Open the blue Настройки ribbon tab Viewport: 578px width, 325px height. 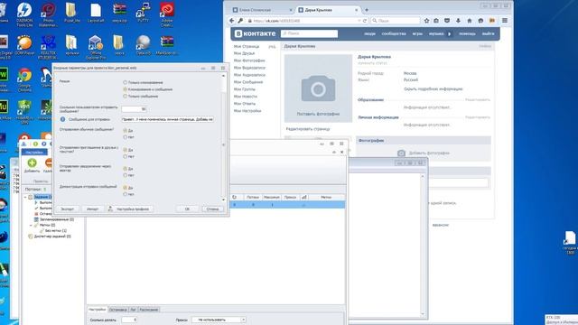pos(34,153)
